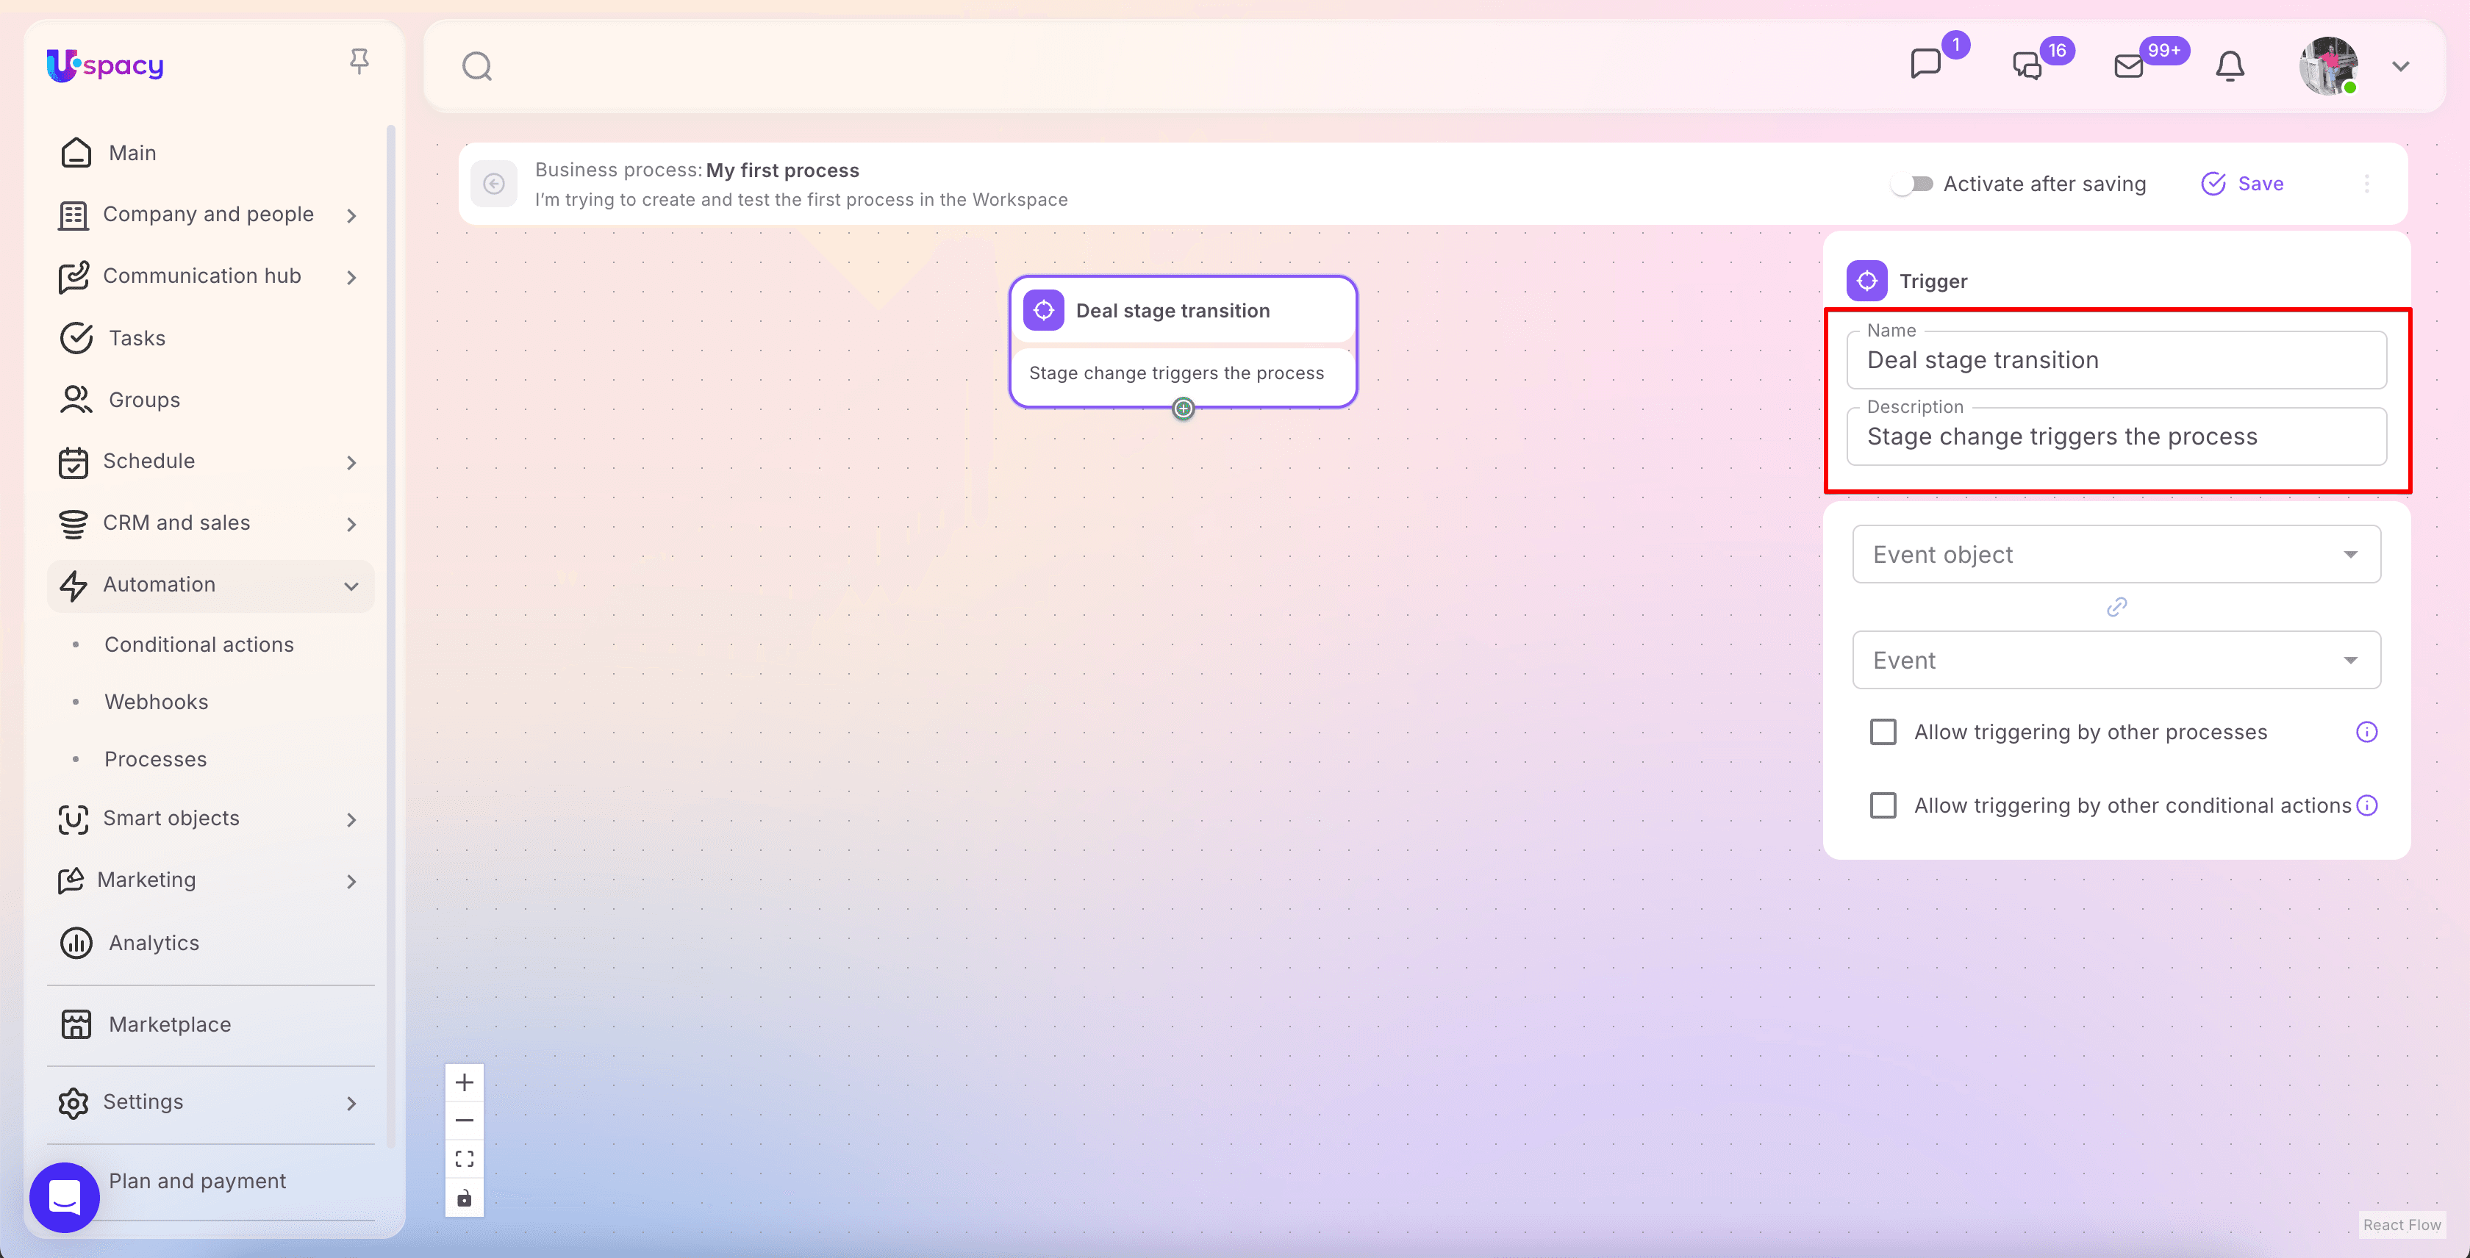Open the mail inbox icon
Screen dimensions: 2470x1258
[x=2127, y=66]
